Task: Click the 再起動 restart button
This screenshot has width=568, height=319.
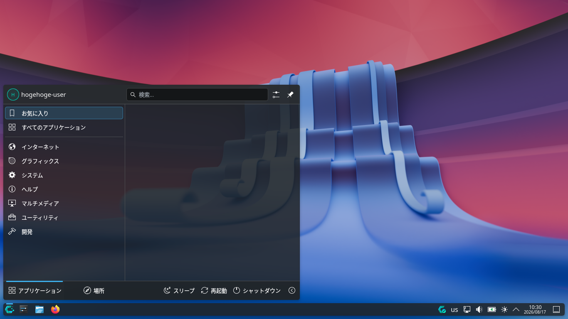Action: (214, 291)
